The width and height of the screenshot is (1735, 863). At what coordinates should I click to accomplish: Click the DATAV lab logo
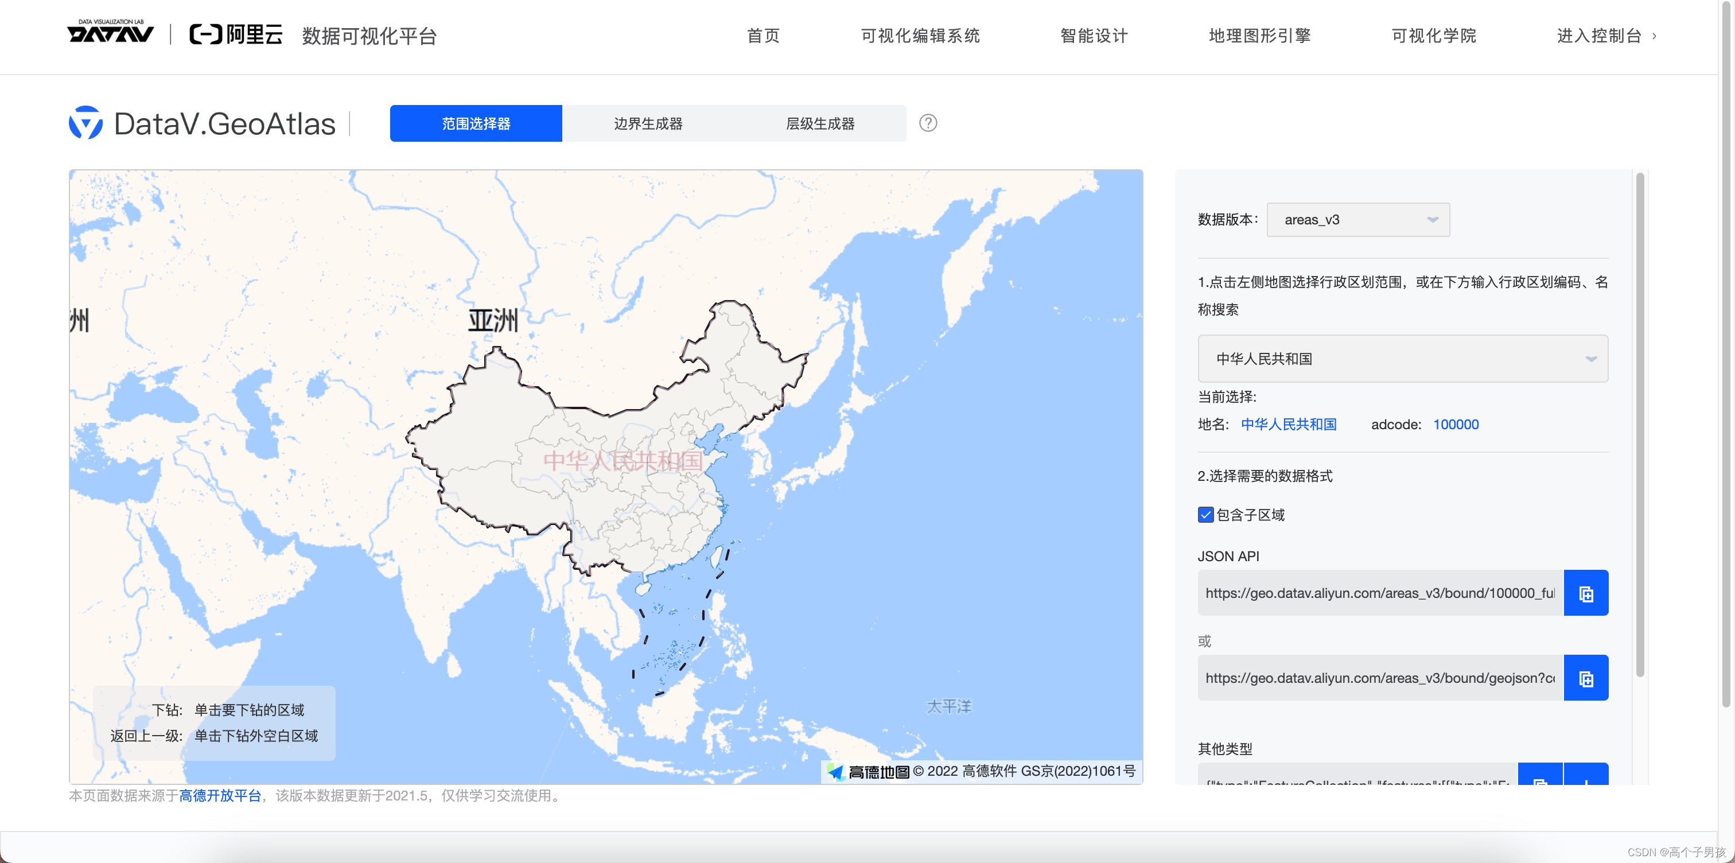click(111, 32)
